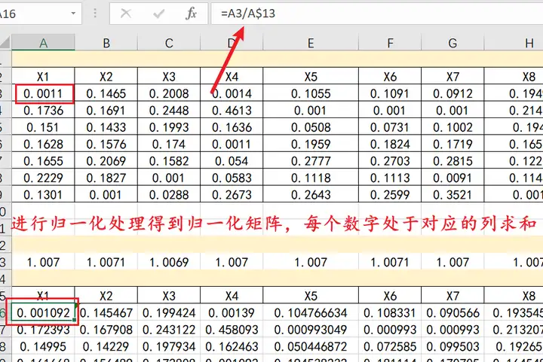543x362 pixels.
Task: Open the Name Box dropdown arrow
Action: pyautogui.click(x=73, y=14)
